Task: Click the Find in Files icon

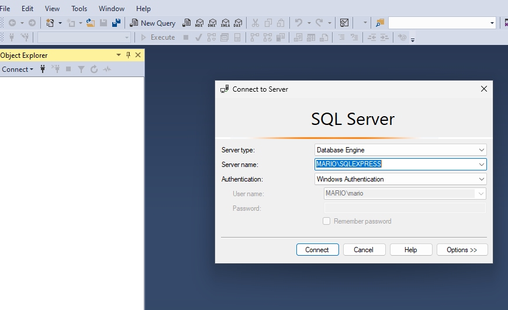Action: 380,23
